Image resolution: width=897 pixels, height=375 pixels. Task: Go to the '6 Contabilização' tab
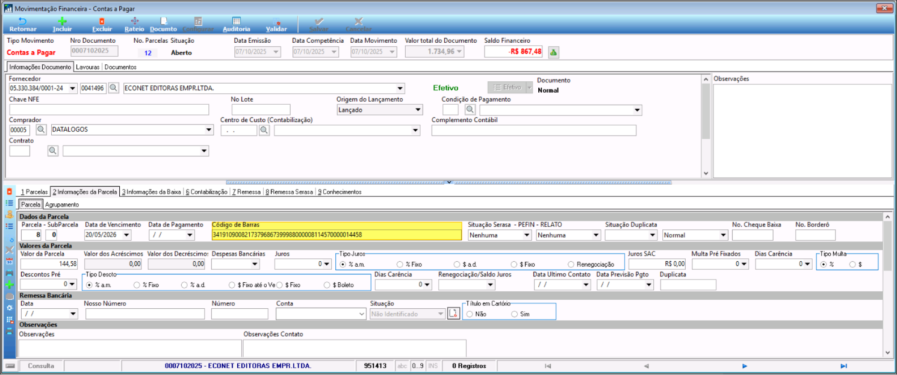(x=206, y=192)
